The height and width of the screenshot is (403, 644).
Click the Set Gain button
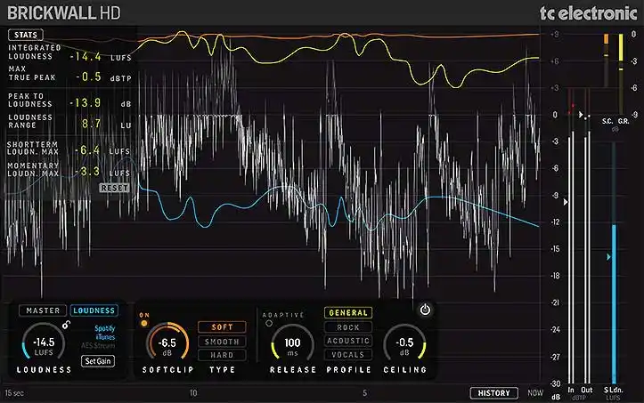tap(98, 361)
